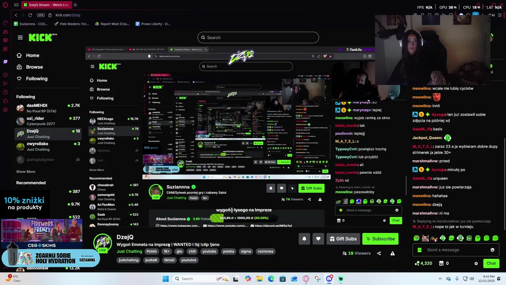Select the 18+ tag
Screen dimensions: 506x285
(166, 251)
